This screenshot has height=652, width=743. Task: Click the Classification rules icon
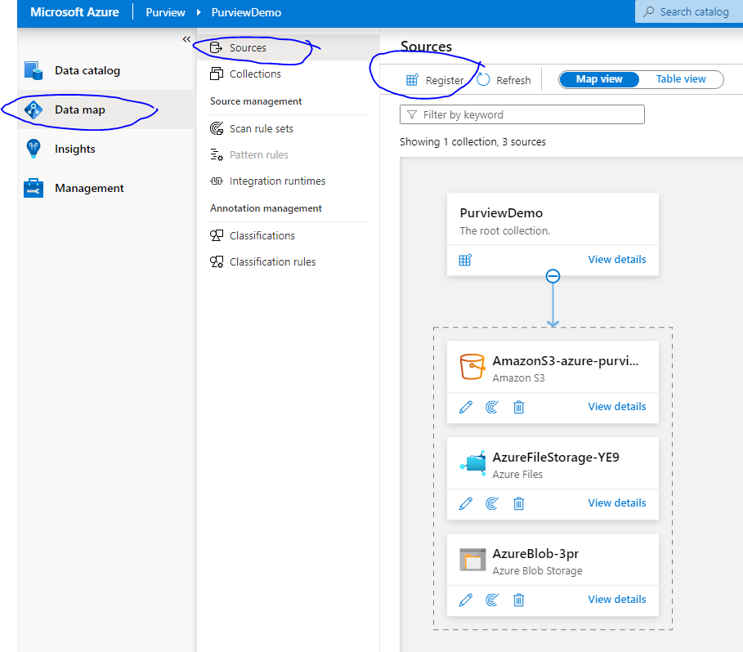[217, 261]
